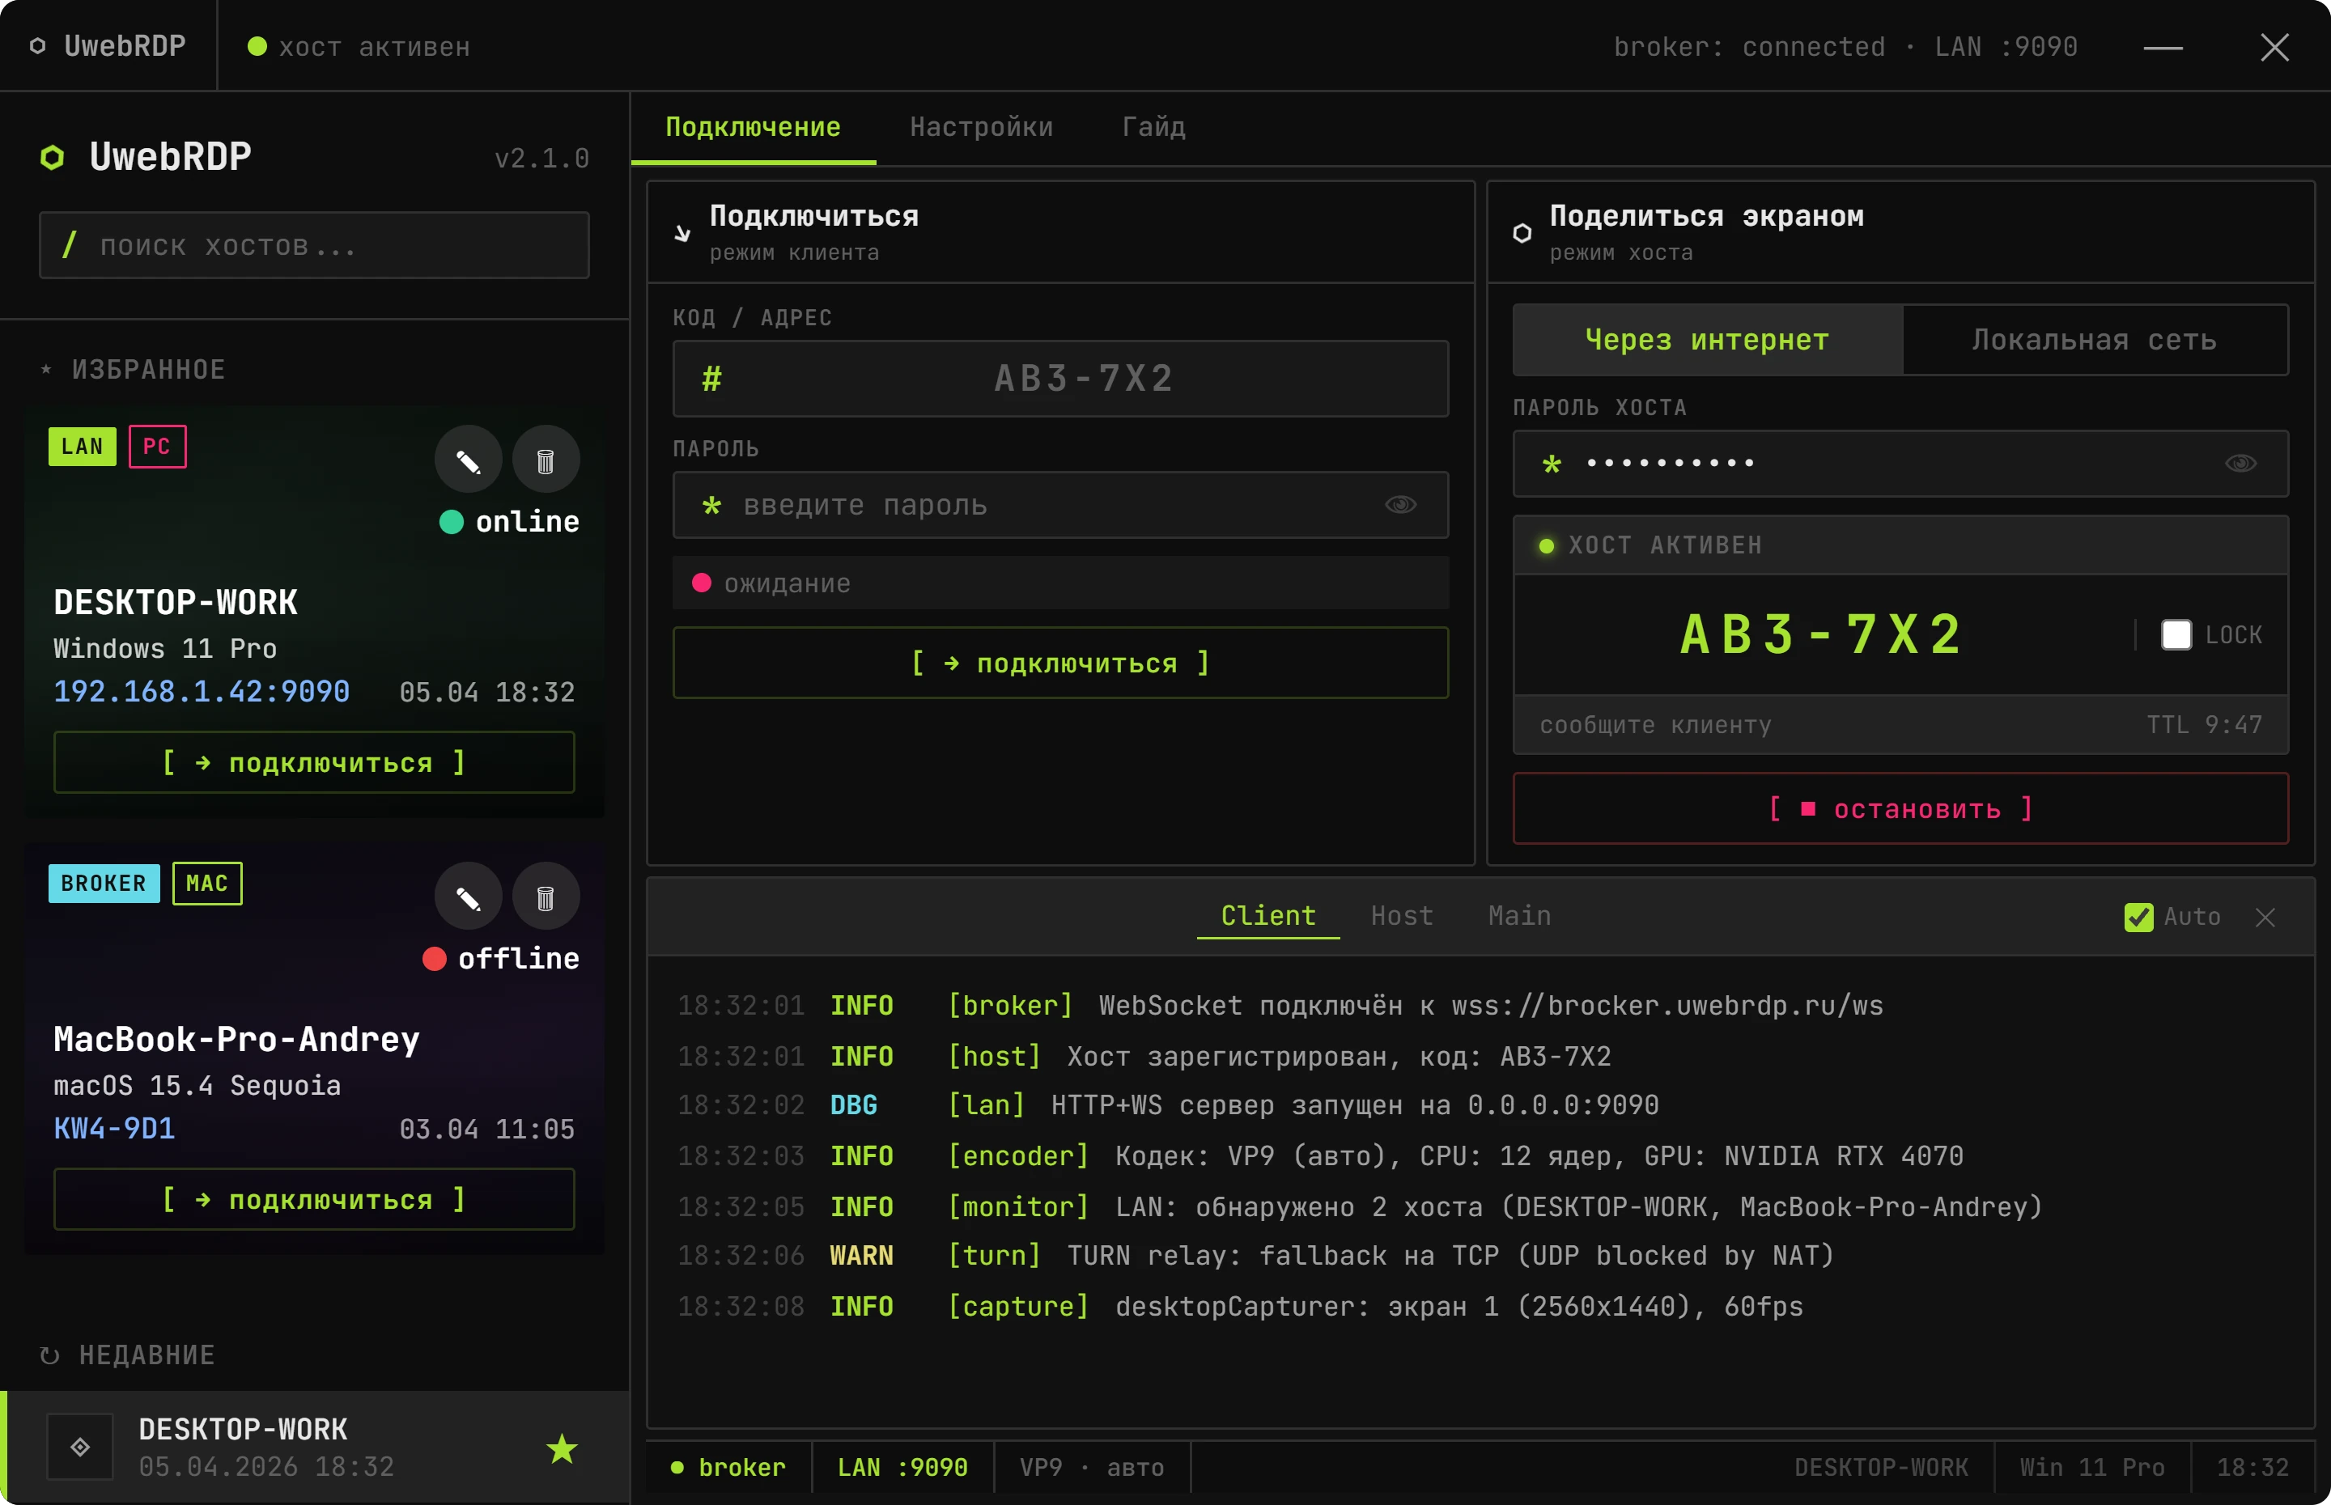Toggle the LOCK checkbox for host code
The image size is (2331, 1505).
click(2176, 635)
